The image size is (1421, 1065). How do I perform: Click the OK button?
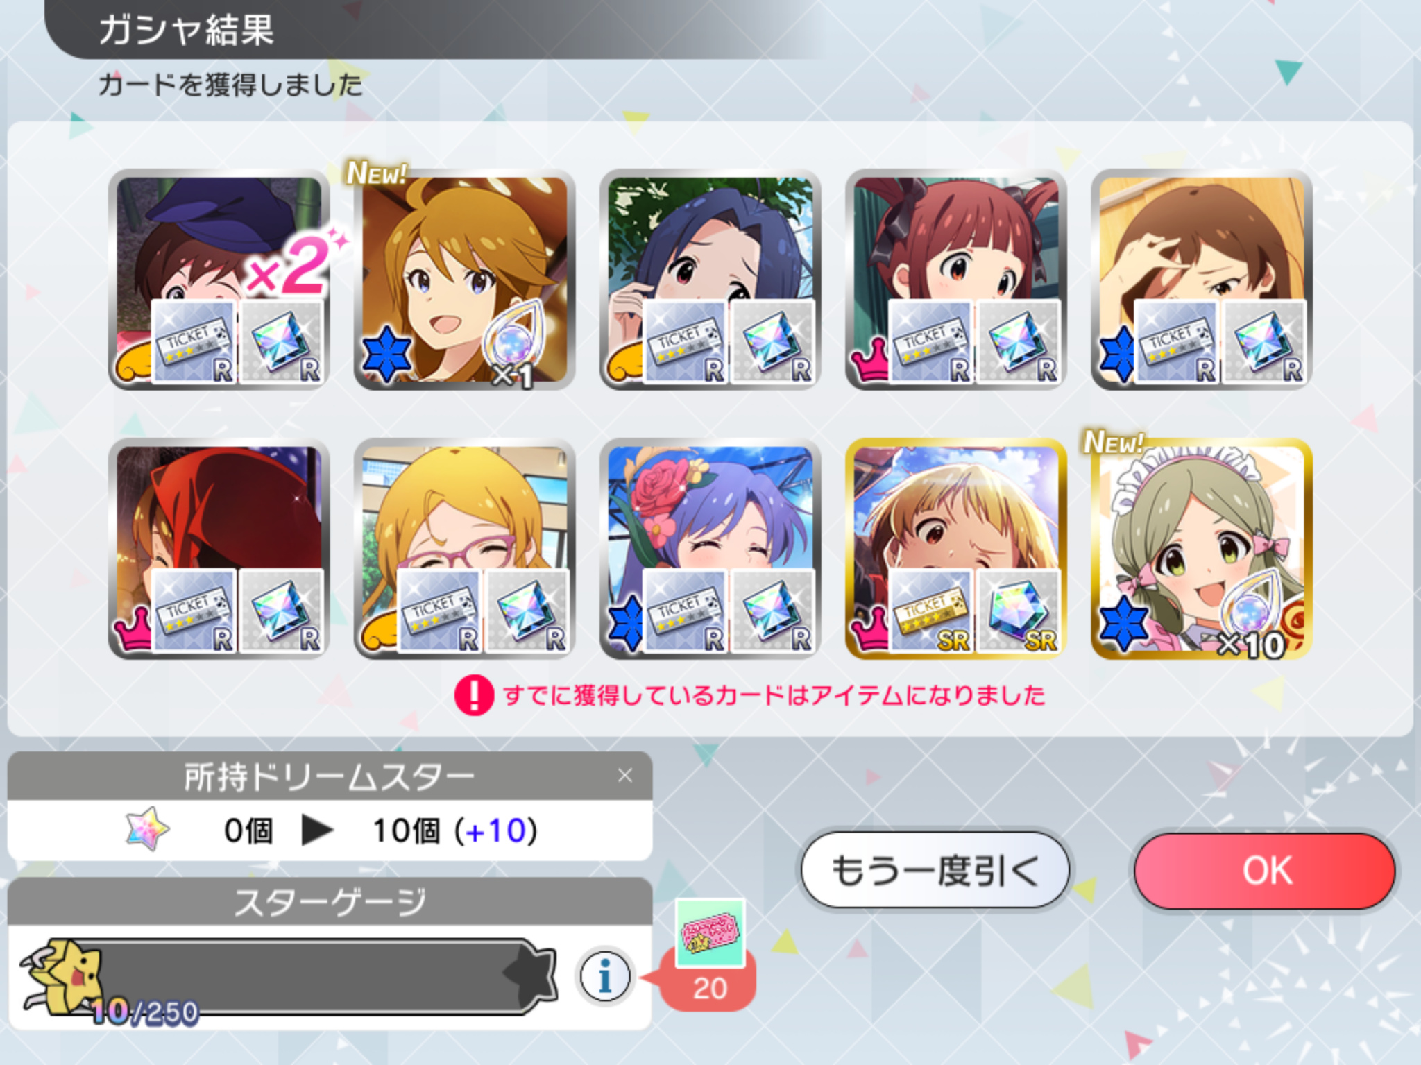(1265, 870)
